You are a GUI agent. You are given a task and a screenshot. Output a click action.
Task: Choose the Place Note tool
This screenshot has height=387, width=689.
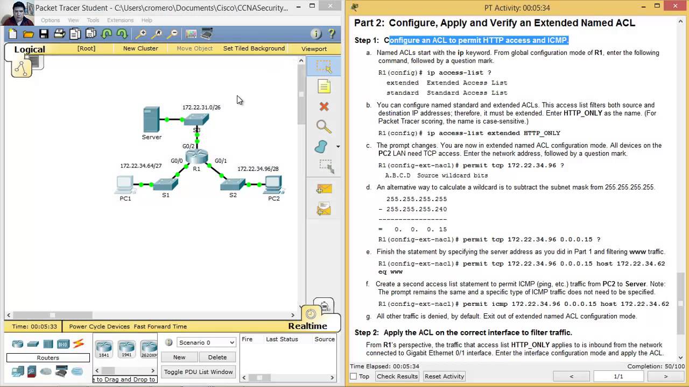click(x=324, y=87)
